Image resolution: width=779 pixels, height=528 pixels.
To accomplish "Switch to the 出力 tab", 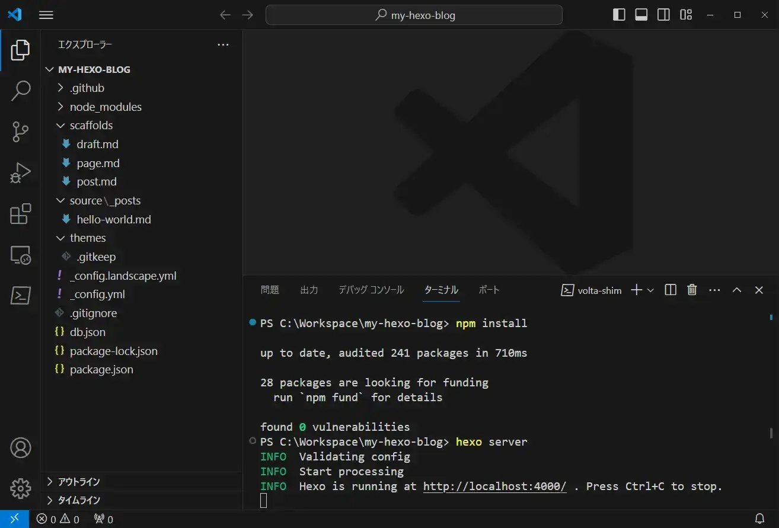I will pos(309,290).
